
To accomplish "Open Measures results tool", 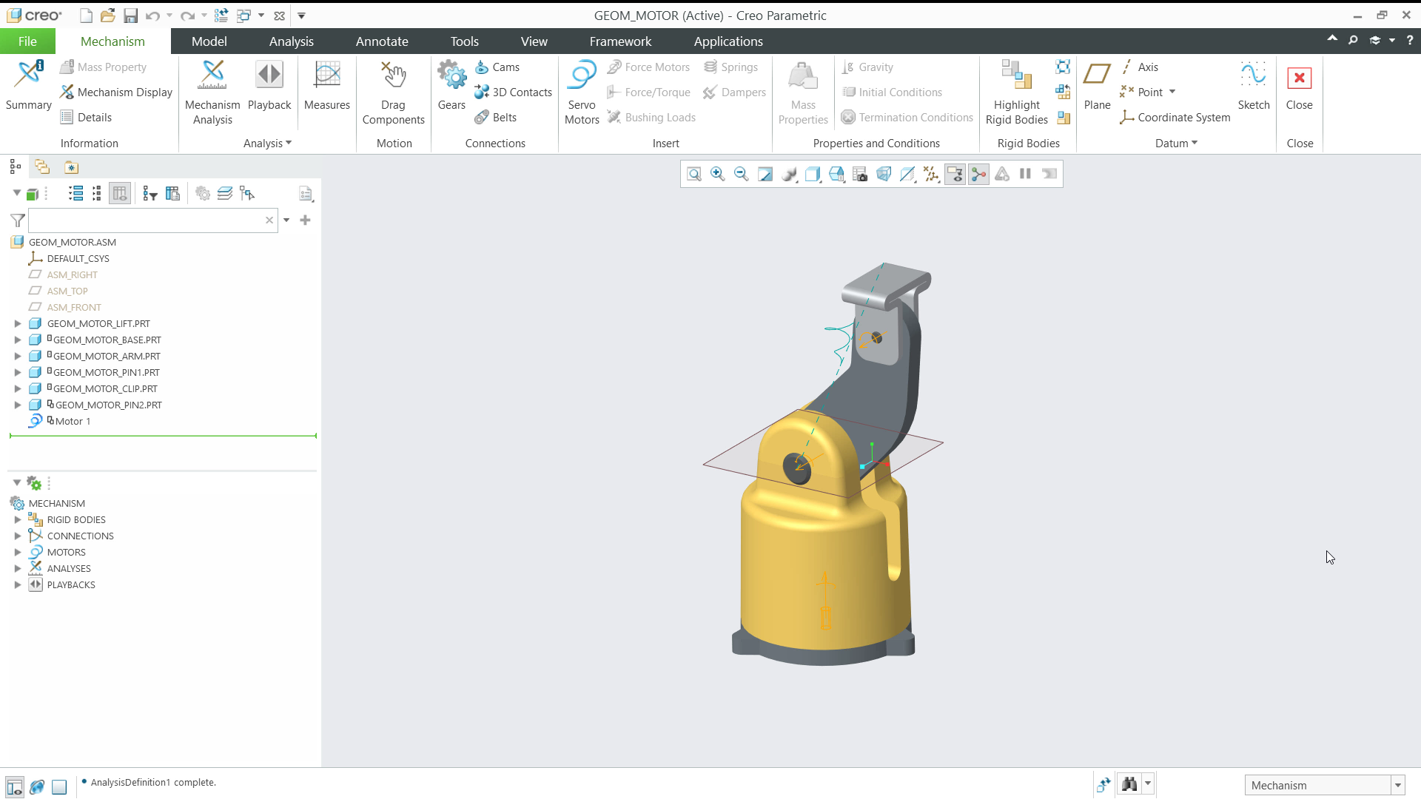I will coord(326,85).
